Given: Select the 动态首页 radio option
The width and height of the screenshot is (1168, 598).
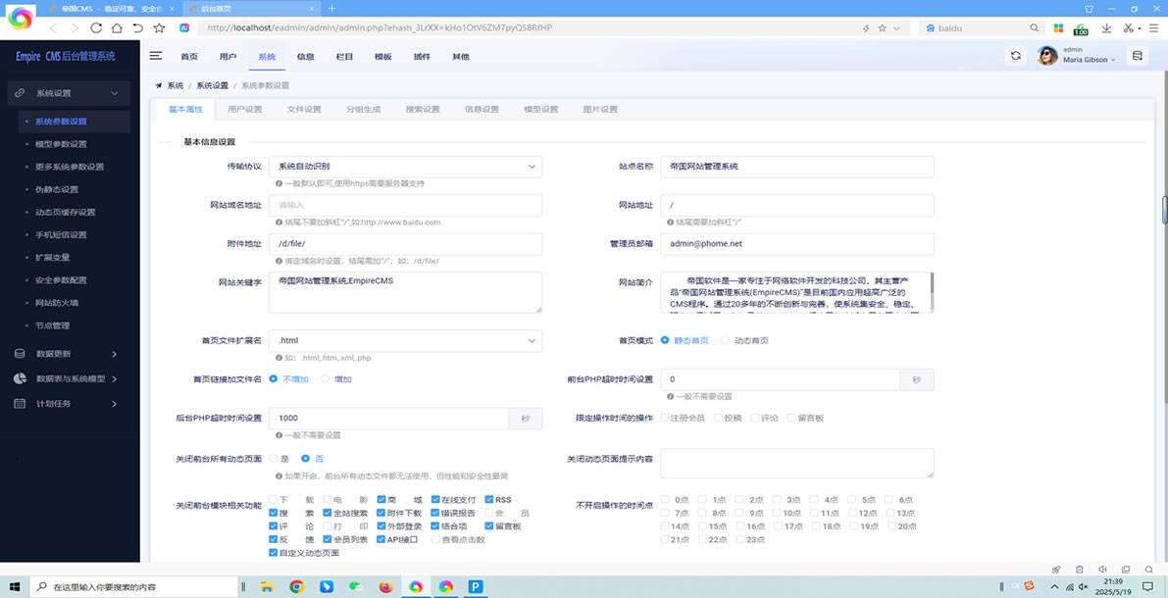Looking at the screenshot, I should pos(725,340).
